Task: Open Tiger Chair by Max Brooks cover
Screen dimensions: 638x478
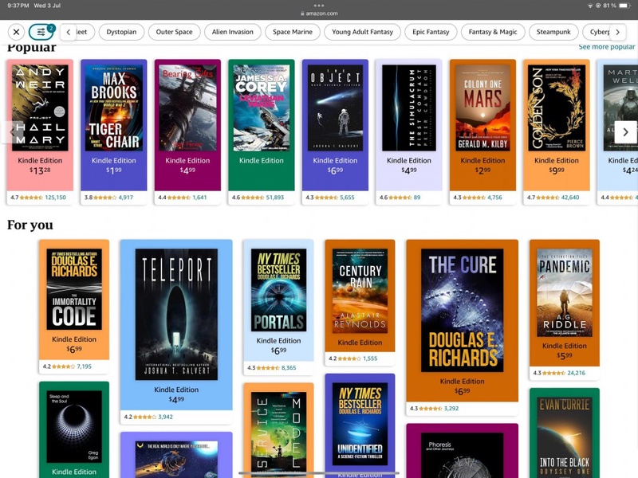Action: (x=114, y=108)
